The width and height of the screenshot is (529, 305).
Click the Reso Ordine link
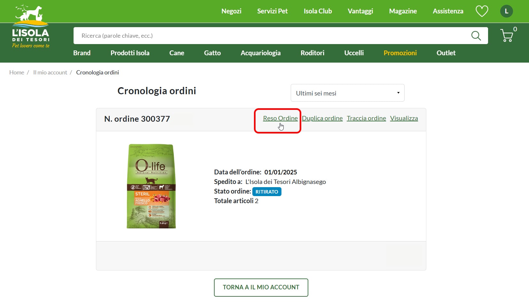pos(280,118)
